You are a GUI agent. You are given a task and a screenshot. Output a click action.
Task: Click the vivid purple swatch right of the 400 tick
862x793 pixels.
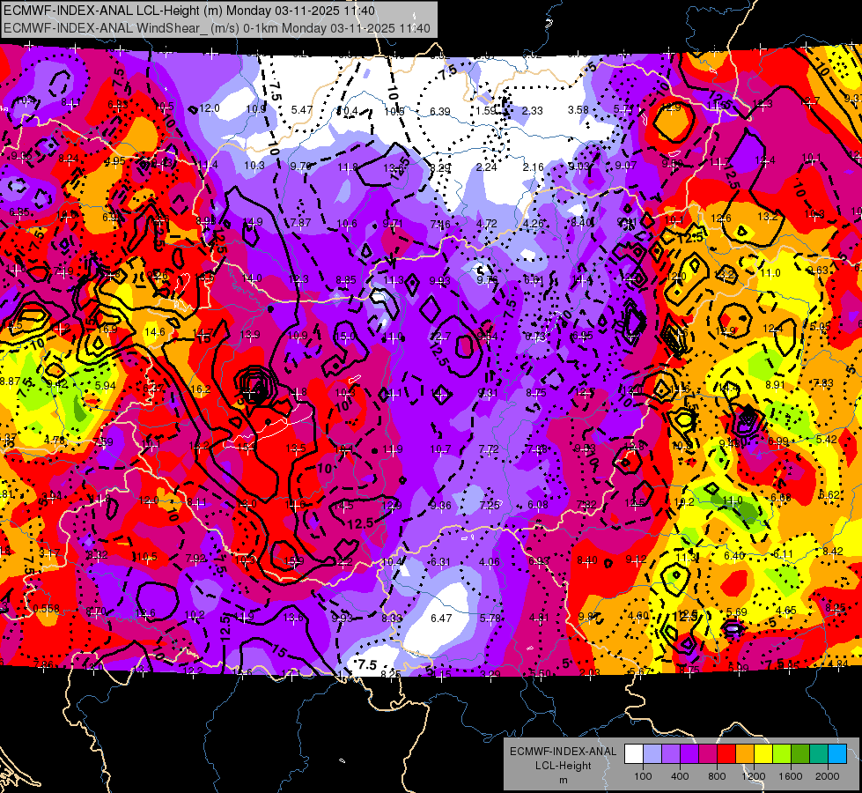(x=689, y=754)
